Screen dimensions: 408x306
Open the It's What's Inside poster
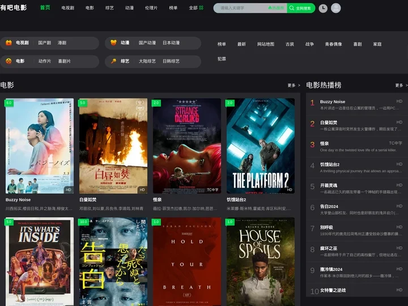coord(40,261)
